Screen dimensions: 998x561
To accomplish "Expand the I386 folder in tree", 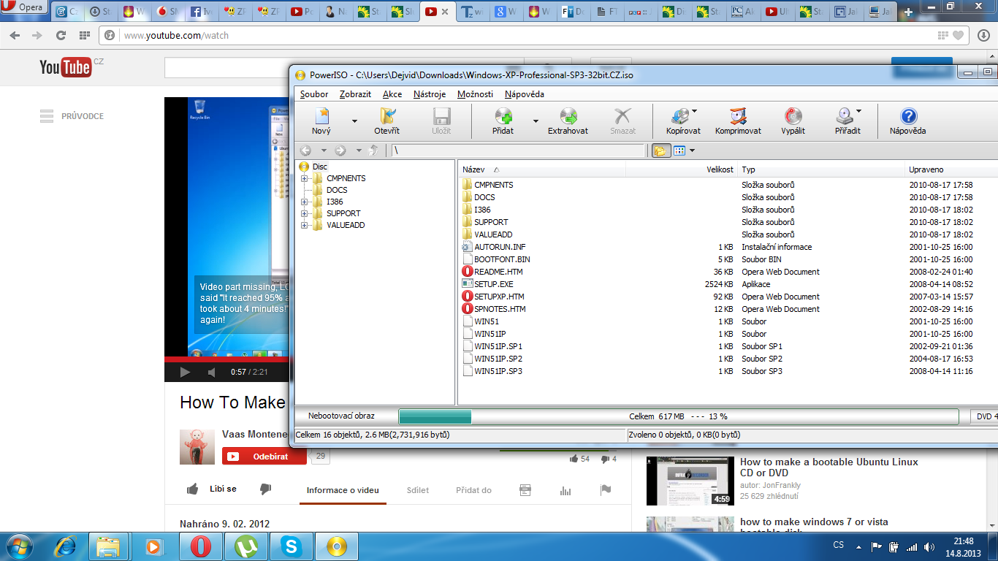I will coord(305,202).
